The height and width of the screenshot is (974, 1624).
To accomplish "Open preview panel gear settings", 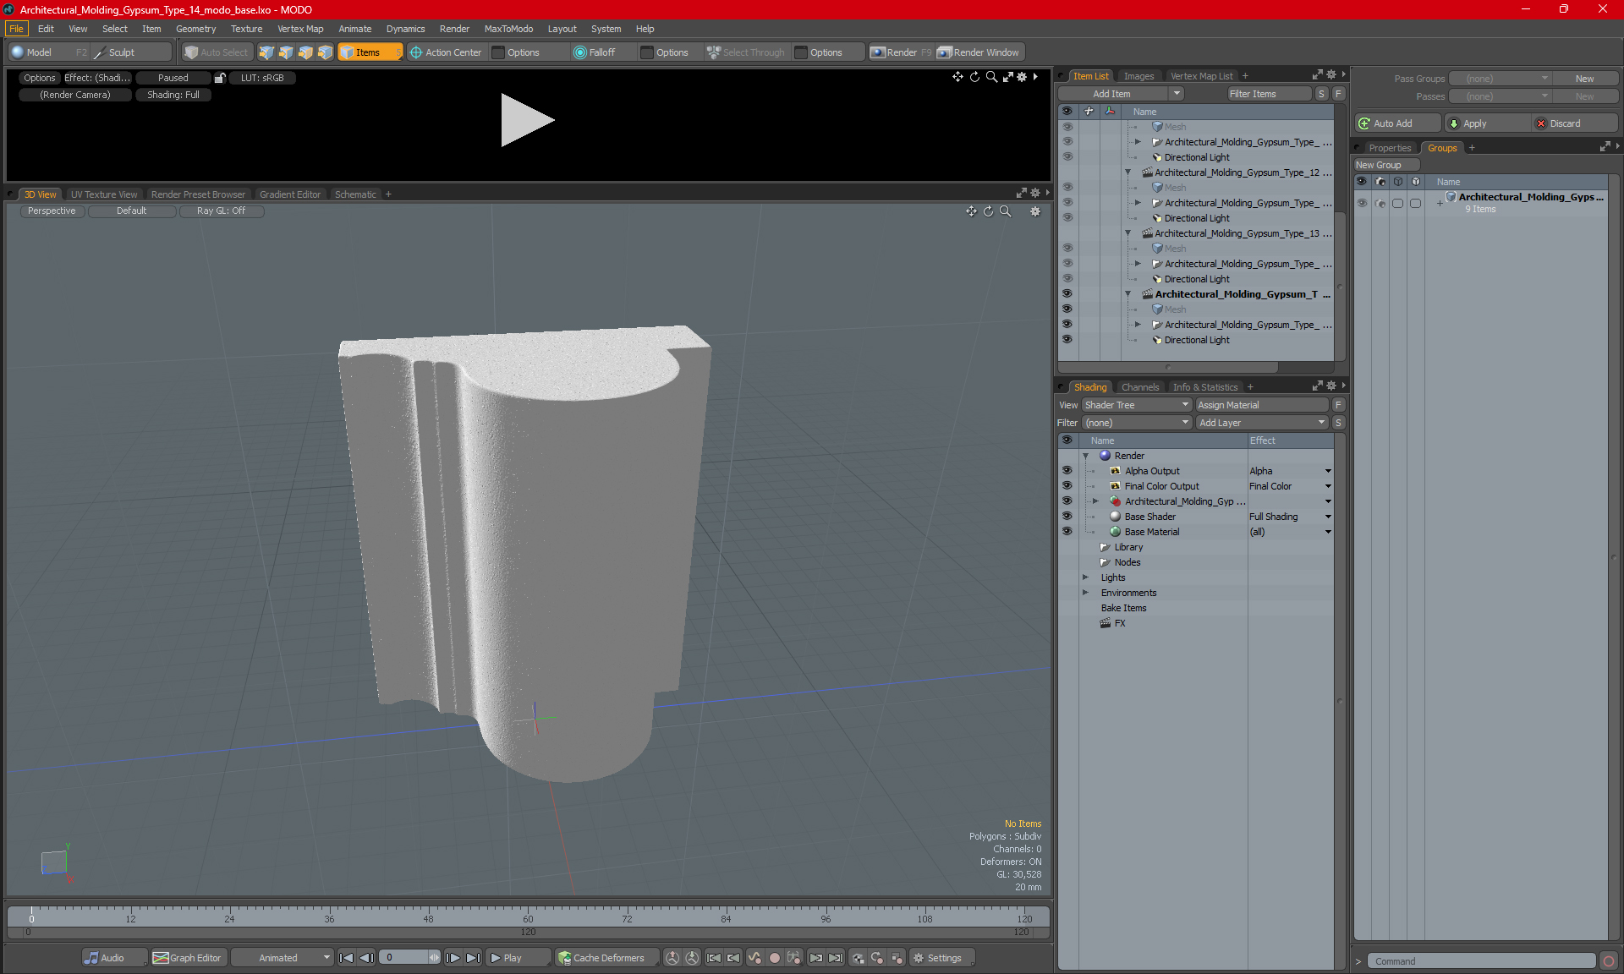I will tap(1022, 77).
